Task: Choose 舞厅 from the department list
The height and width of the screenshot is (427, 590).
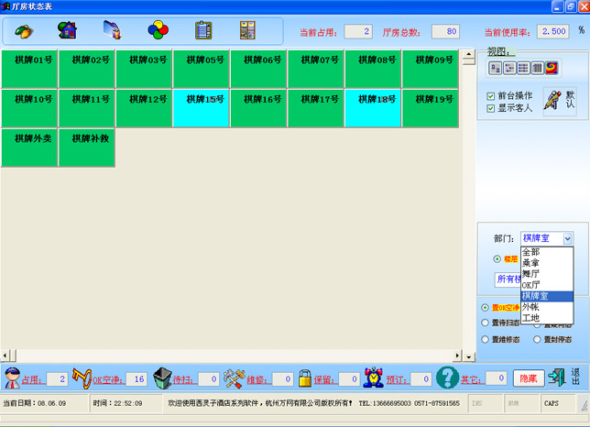Action: [531, 274]
